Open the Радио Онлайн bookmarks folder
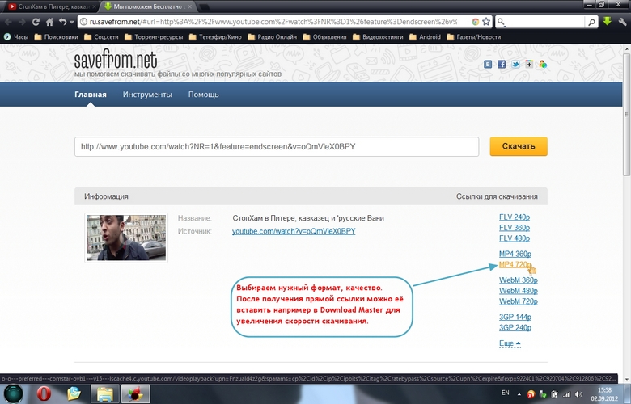Screen dimensions: 631x404 pos(273,37)
